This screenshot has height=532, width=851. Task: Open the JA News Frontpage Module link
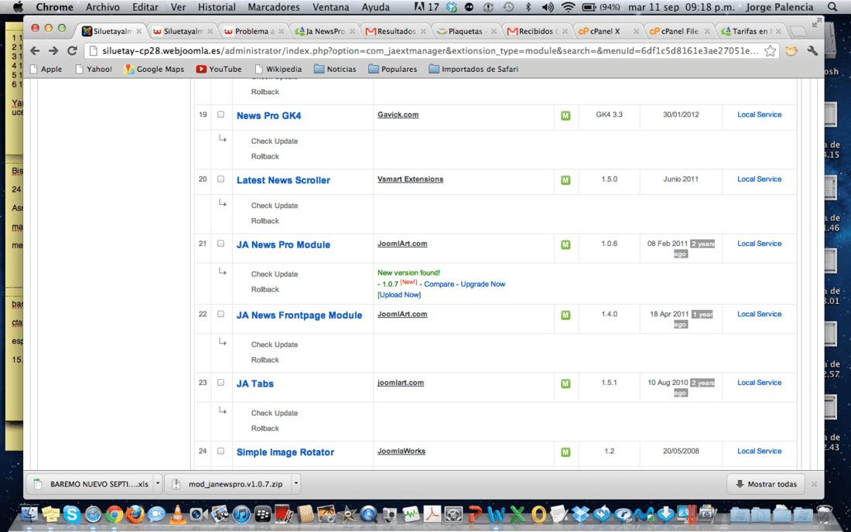(299, 315)
